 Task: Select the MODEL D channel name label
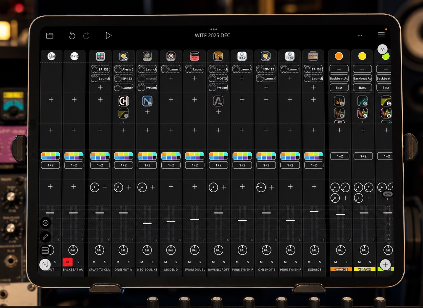(x=171, y=270)
